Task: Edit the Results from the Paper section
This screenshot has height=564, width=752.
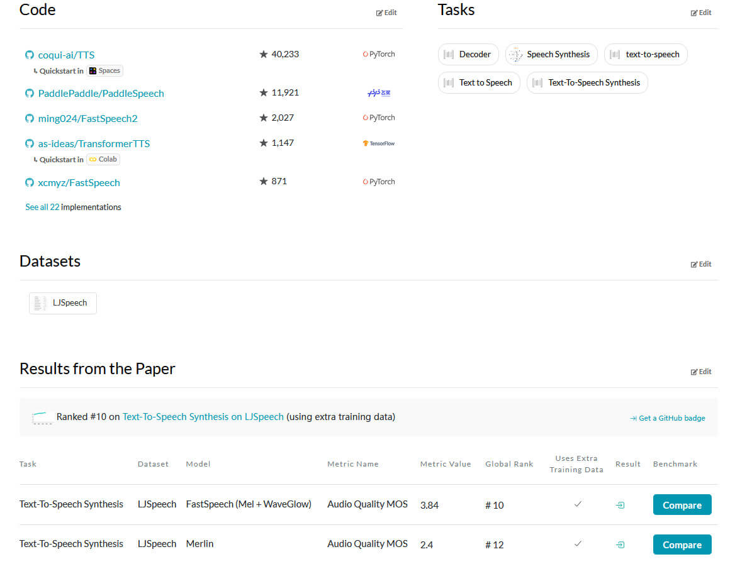Action: (701, 372)
